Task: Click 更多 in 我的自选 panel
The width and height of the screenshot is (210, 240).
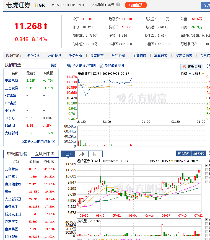Action: coord(54,65)
